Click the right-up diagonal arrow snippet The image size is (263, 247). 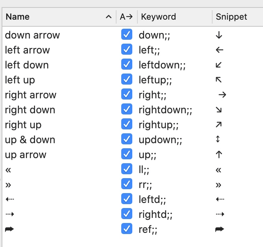(219, 125)
